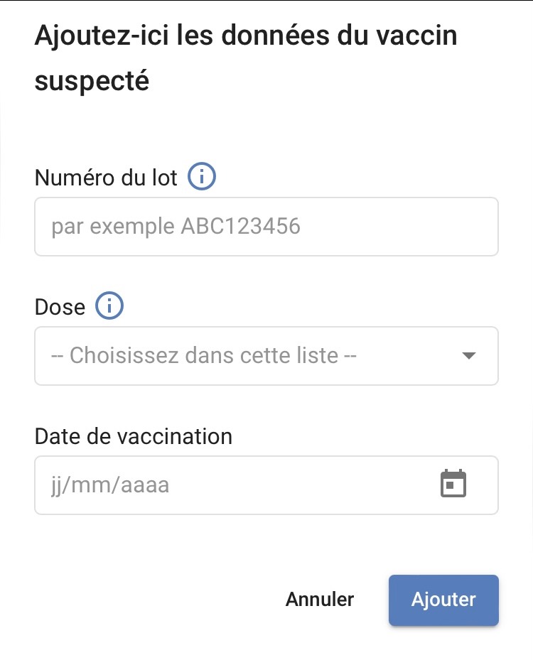
Task: Click the circled "i" next to lot number
Action: coord(201,177)
